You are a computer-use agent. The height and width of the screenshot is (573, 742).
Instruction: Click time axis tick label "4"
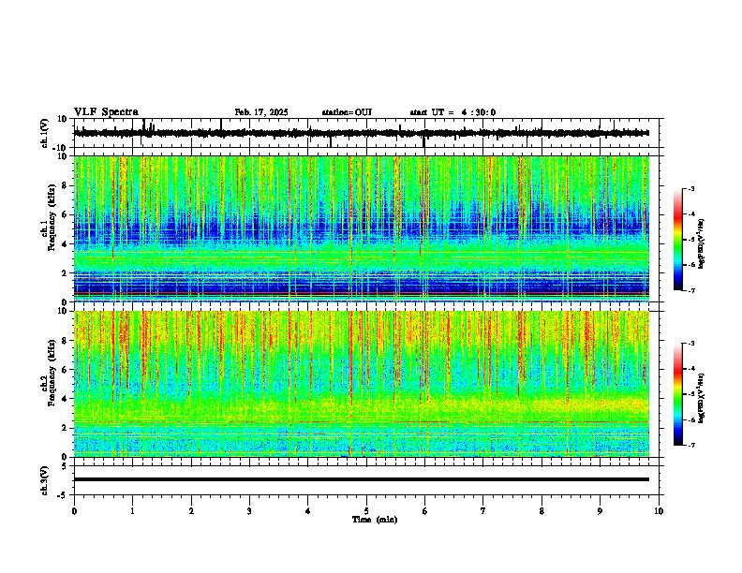(308, 511)
